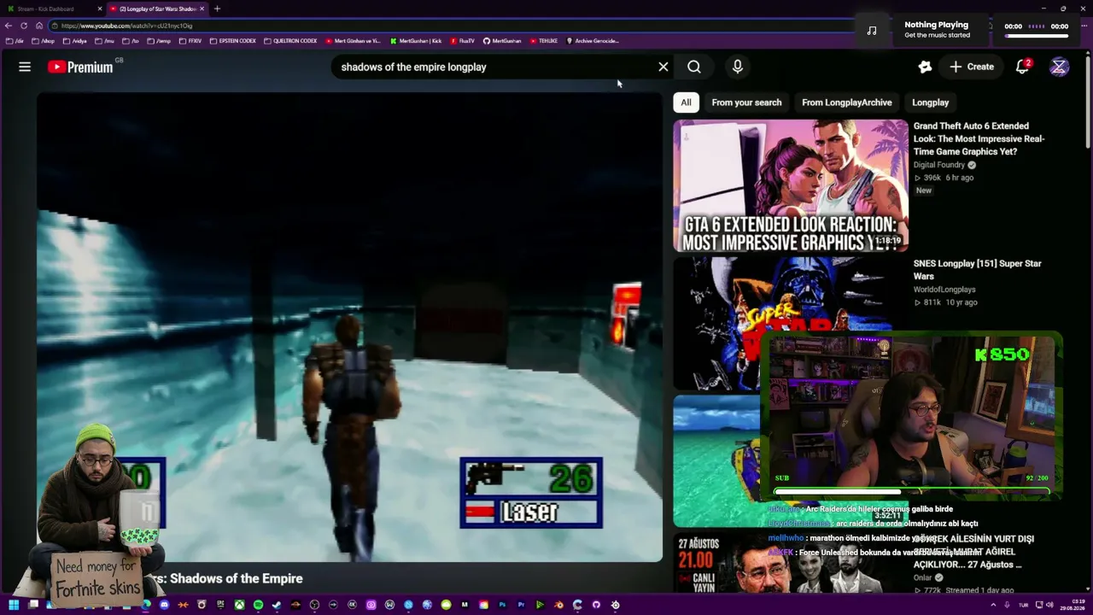Close the Kick Dashboard browser tab

tap(100, 9)
